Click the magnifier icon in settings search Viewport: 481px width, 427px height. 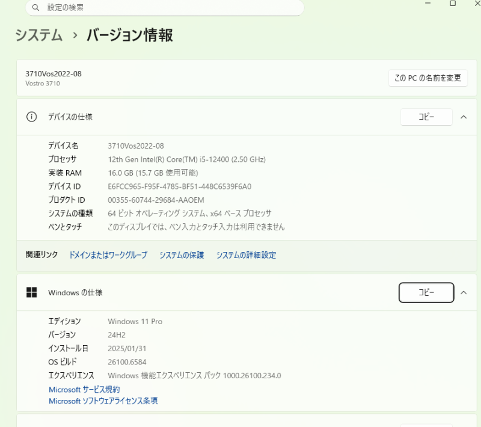click(x=36, y=8)
